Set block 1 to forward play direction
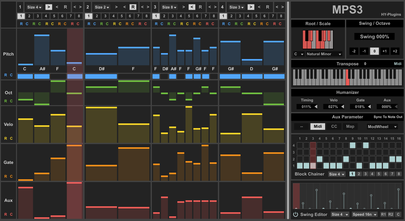 tap(49, 7)
